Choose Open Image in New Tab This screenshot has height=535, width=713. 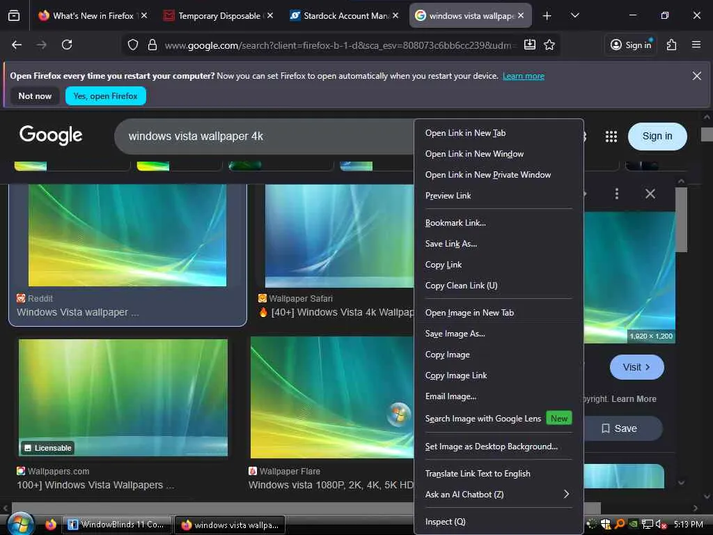(x=499, y=313)
